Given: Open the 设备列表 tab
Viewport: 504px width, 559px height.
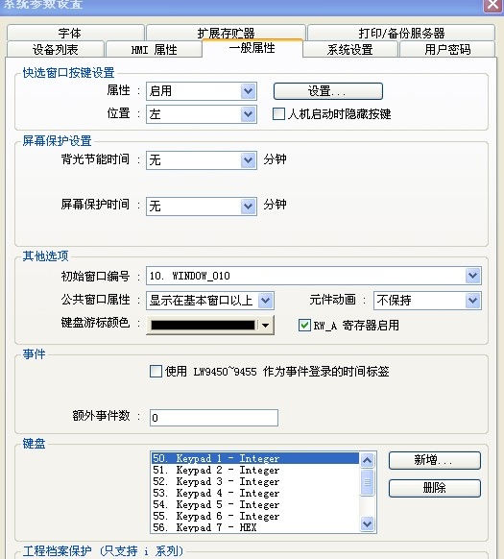Looking at the screenshot, I should pyautogui.click(x=56, y=49).
